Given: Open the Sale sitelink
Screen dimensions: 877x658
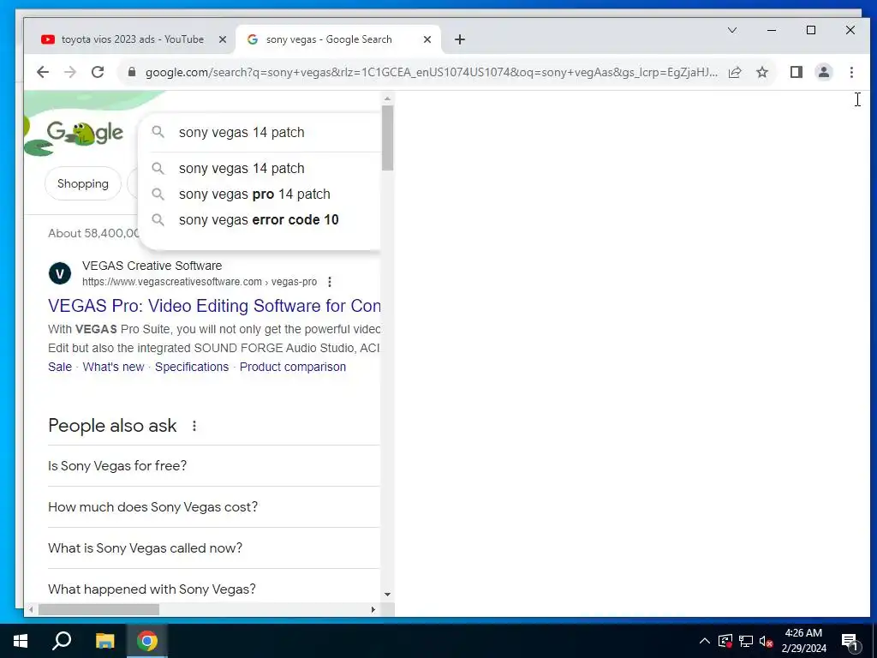Looking at the screenshot, I should click(60, 367).
